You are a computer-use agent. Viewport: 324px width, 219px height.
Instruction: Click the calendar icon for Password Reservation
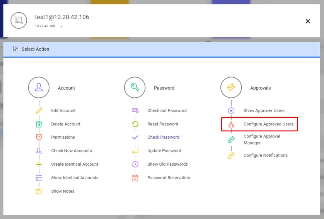click(135, 178)
